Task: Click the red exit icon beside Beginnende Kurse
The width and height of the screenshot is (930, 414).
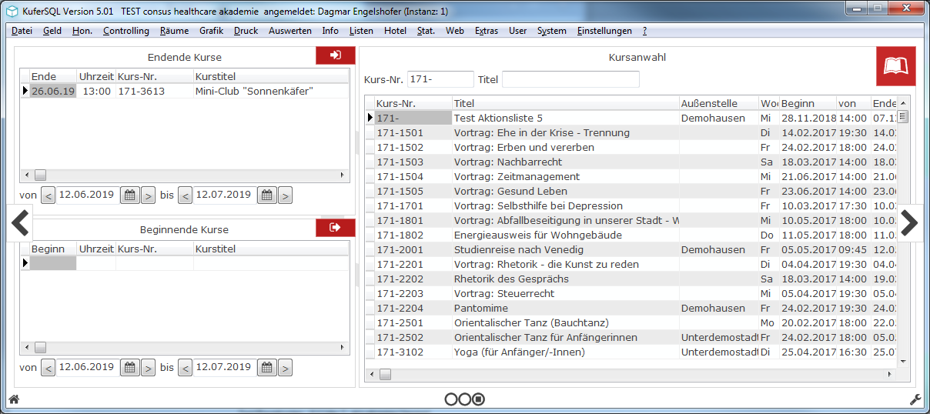Action: (336, 228)
